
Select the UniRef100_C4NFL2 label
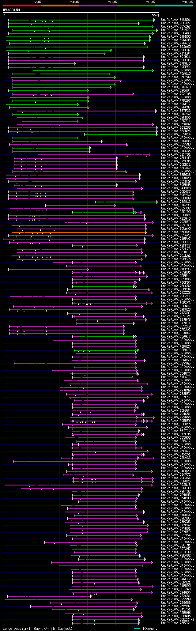tap(176, 579)
